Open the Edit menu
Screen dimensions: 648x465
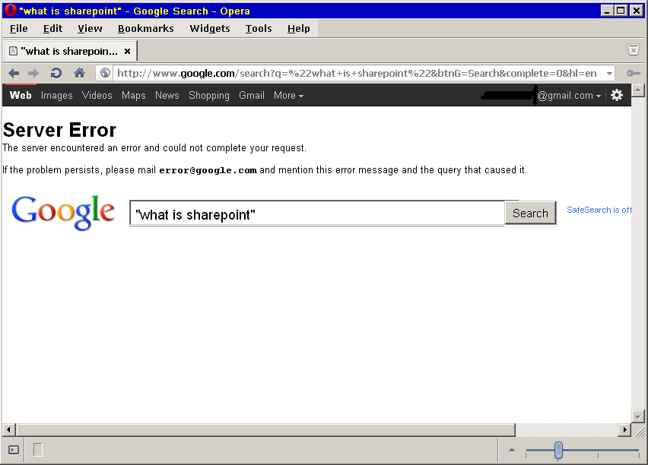click(x=53, y=29)
